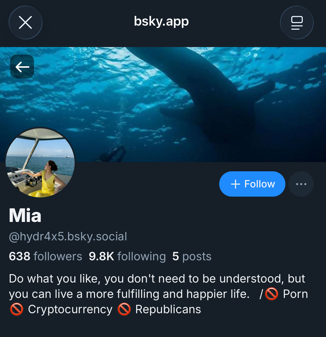Tap the word Cryptocurrency in bio
This screenshot has width=326, height=337.
[70, 309]
